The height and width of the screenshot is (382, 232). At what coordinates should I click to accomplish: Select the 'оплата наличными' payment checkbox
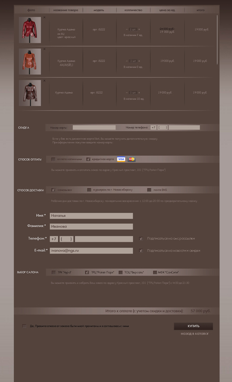pos(53,159)
